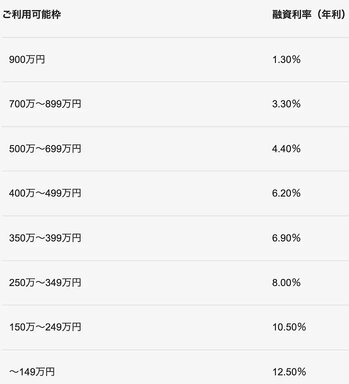Click the 6.90% interest rate
349x384 pixels.
[286, 238]
